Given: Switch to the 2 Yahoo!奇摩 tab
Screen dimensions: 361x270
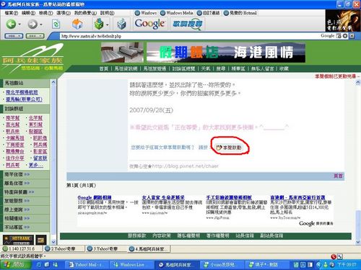Looking at the screenshot, I should pos(64,248).
